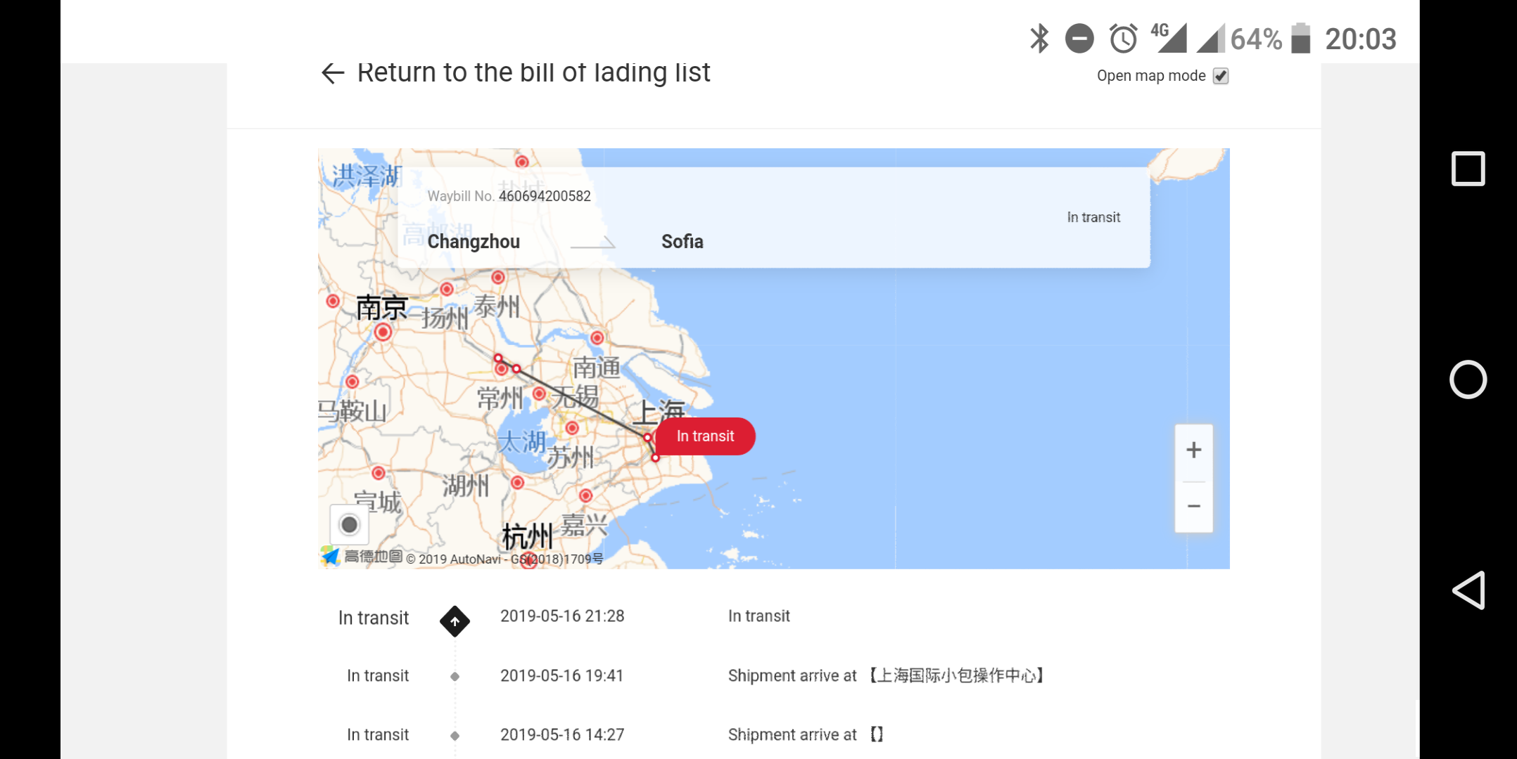The width and height of the screenshot is (1517, 759).
Task: Click the Nanjing red map marker
Action: [x=383, y=332]
